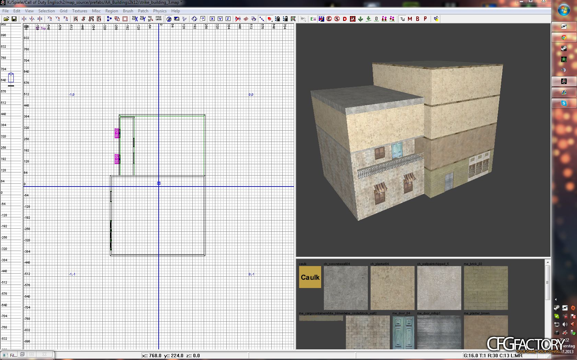Open the Windows Start orb
This screenshot has width=577, height=360.
(564, 10)
